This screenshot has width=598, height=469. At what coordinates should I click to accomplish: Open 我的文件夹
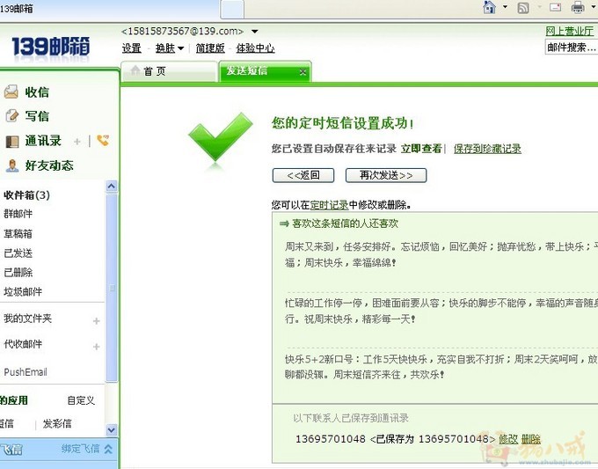27,319
